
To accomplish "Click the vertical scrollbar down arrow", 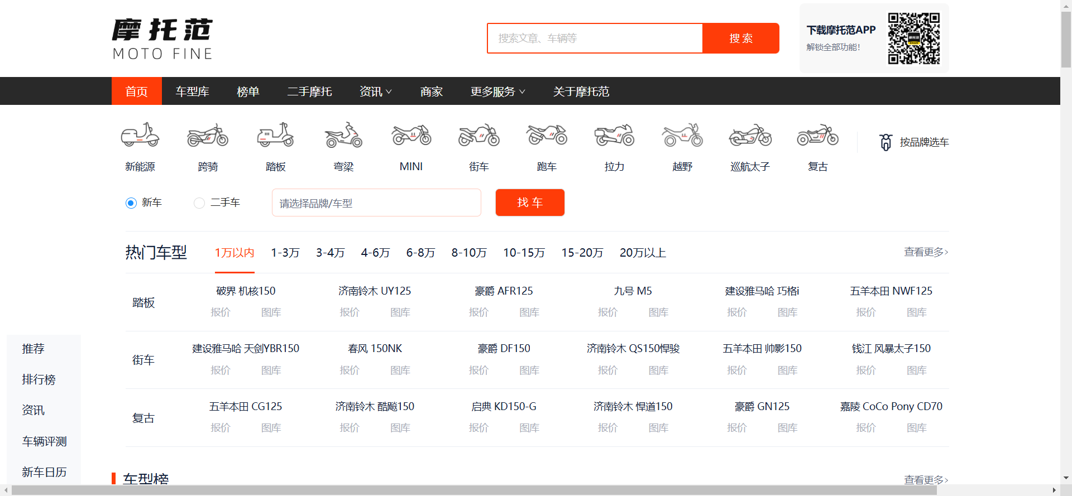I will coord(1066,479).
